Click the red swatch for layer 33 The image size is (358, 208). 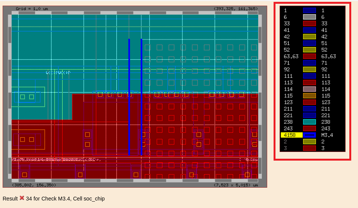(309, 24)
